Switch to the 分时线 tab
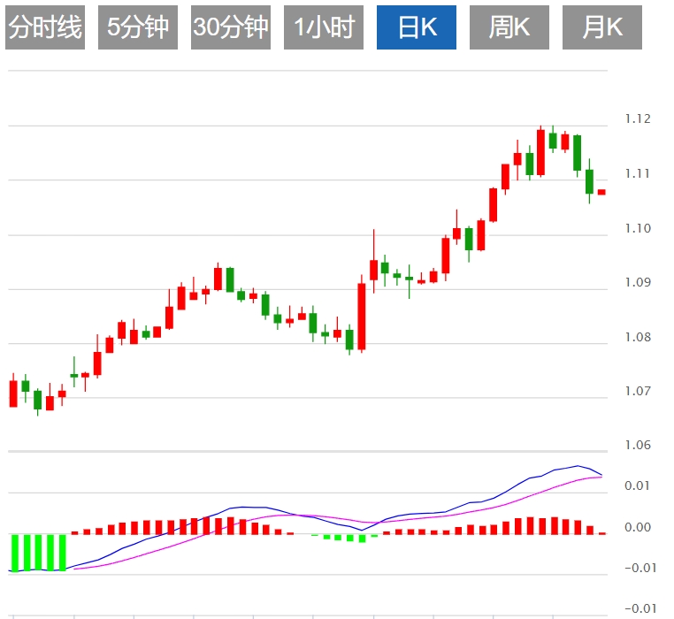 click(45, 27)
